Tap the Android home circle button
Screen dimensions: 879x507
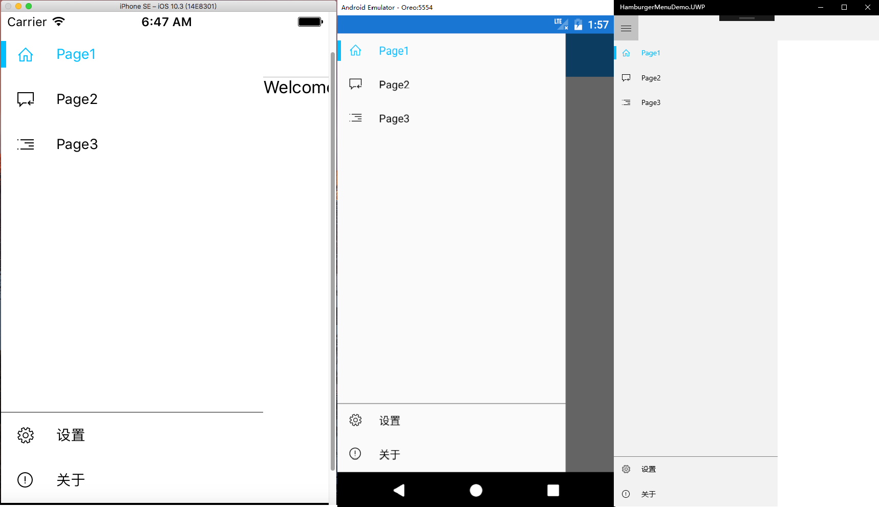point(476,490)
